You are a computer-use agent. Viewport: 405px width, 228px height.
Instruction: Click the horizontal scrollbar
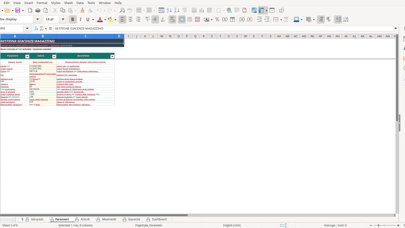(94, 215)
